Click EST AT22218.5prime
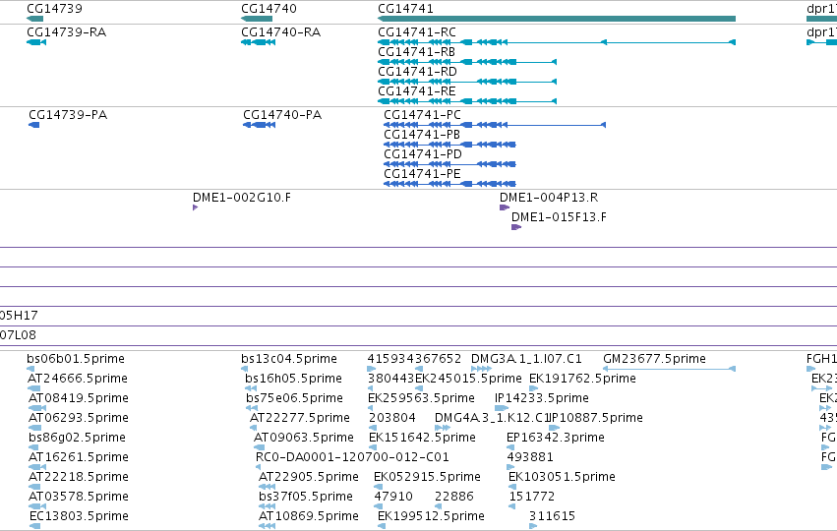Screen dimensions: 837x531 pyautogui.click(x=79, y=477)
